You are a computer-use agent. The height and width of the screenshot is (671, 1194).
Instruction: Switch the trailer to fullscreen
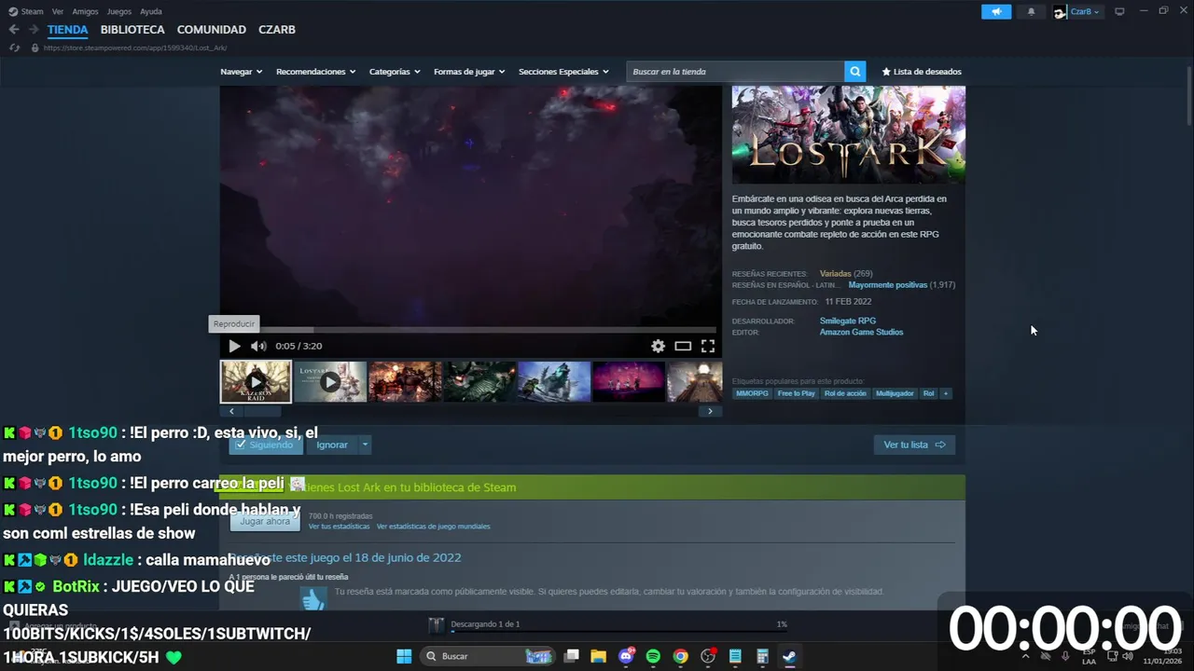[x=708, y=346]
